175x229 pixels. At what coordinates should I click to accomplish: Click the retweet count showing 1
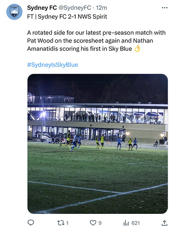coord(67,223)
